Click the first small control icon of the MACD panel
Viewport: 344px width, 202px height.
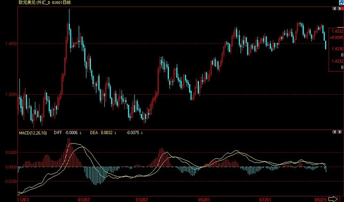(x=334, y=132)
